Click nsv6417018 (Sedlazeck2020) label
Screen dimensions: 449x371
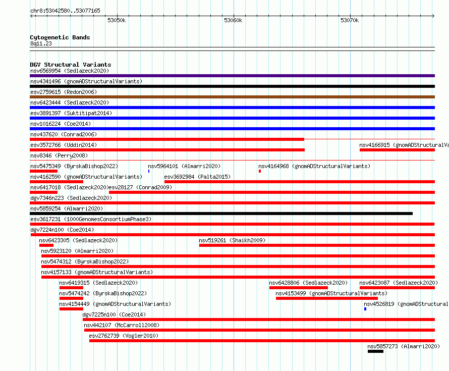tap(70, 187)
